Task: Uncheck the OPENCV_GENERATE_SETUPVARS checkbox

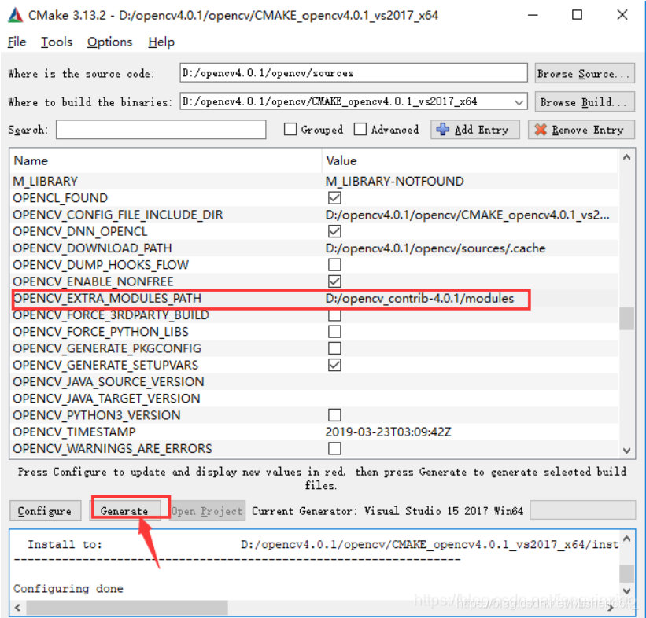Action: [x=334, y=365]
